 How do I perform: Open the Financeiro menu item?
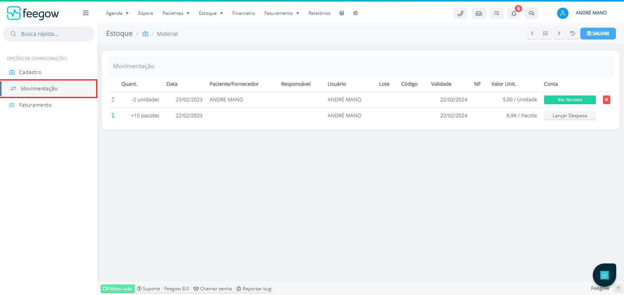tap(243, 13)
